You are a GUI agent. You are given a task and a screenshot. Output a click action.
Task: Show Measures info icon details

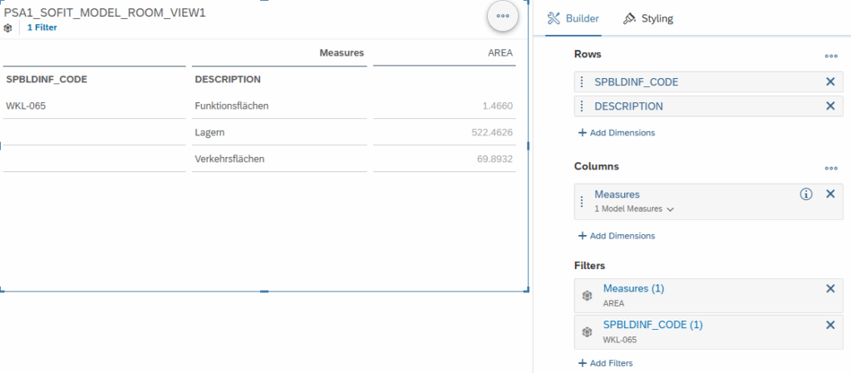pos(806,194)
